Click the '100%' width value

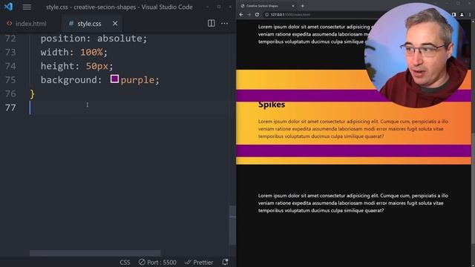pyautogui.click(x=91, y=52)
